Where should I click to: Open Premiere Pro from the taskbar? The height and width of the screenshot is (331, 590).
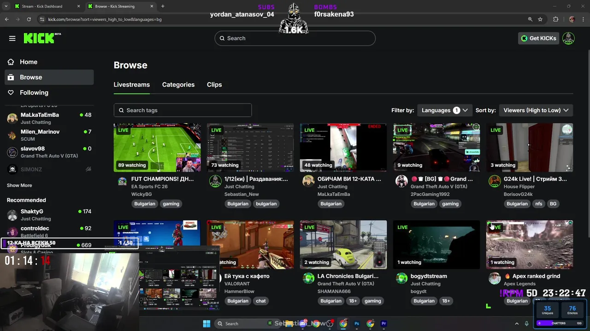click(x=383, y=324)
